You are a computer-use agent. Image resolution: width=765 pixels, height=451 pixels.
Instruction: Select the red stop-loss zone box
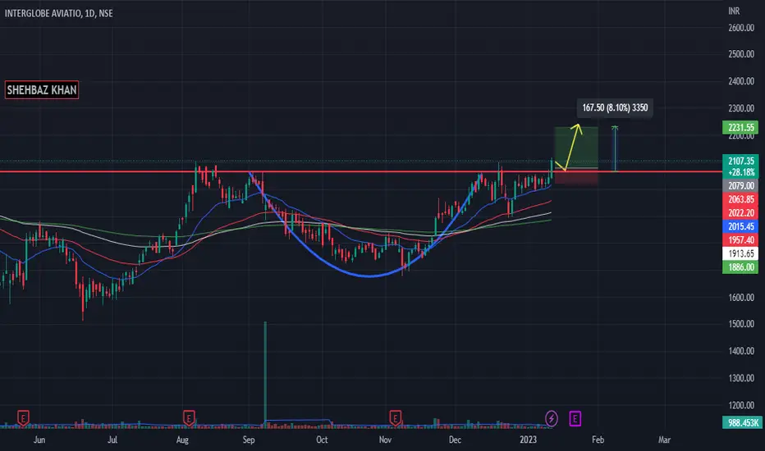point(576,177)
